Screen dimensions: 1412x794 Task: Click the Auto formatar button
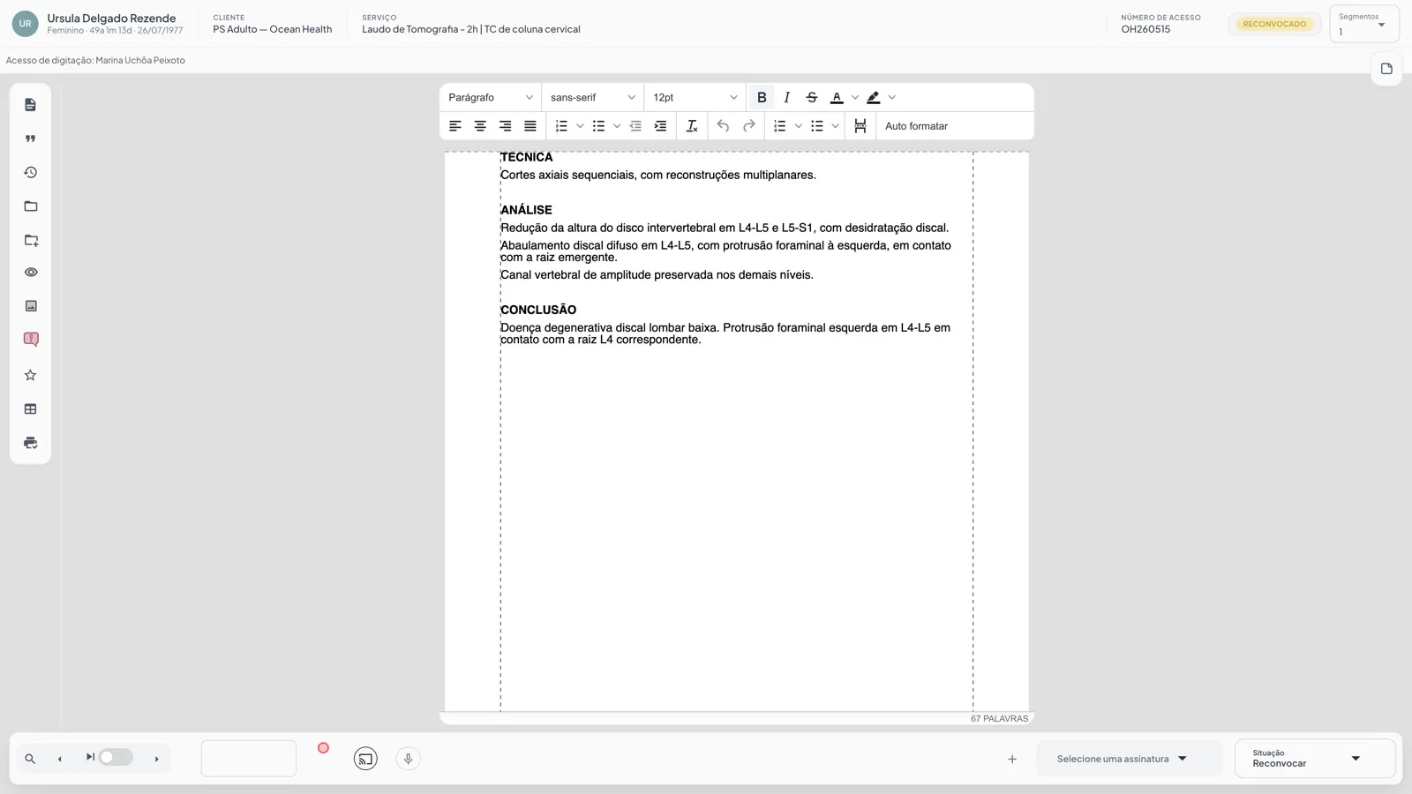coord(916,126)
